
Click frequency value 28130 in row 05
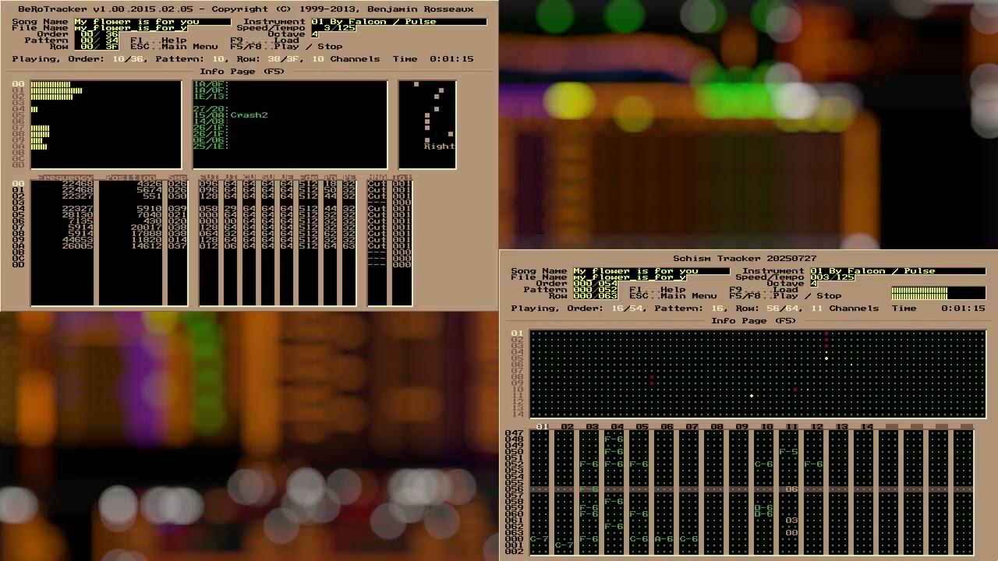pyautogui.click(x=78, y=215)
